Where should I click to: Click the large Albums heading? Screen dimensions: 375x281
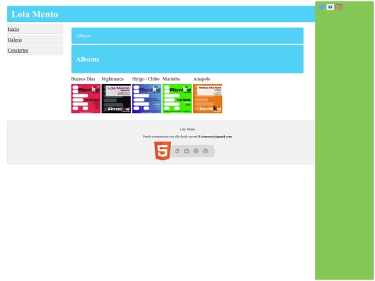(87, 59)
